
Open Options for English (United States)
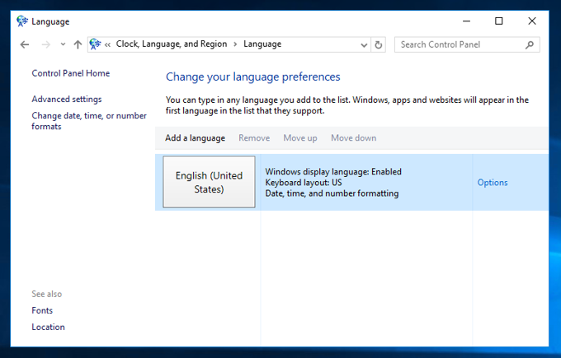tap(493, 183)
